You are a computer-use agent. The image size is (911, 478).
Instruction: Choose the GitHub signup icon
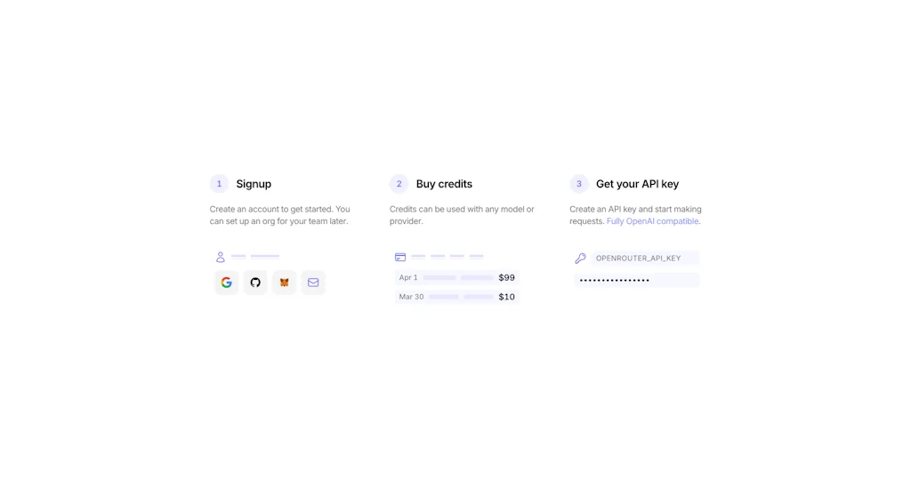point(255,283)
